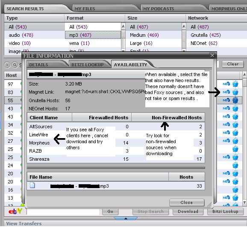This screenshot has width=247, height=227.
Task: Select the Shareaza client row
Action: click(x=116, y=159)
